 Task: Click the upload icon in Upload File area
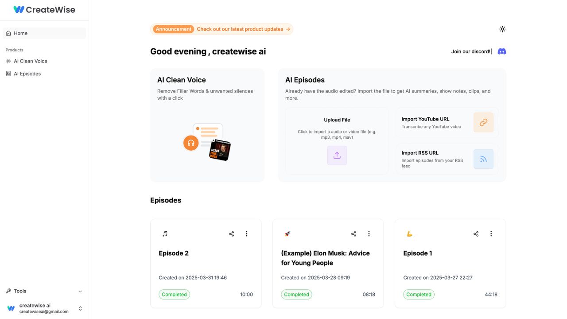tap(337, 155)
